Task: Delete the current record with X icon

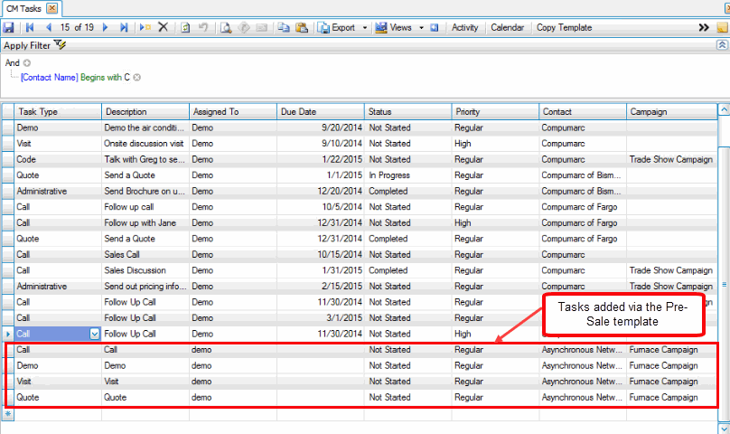Action: pyautogui.click(x=164, y=27)
